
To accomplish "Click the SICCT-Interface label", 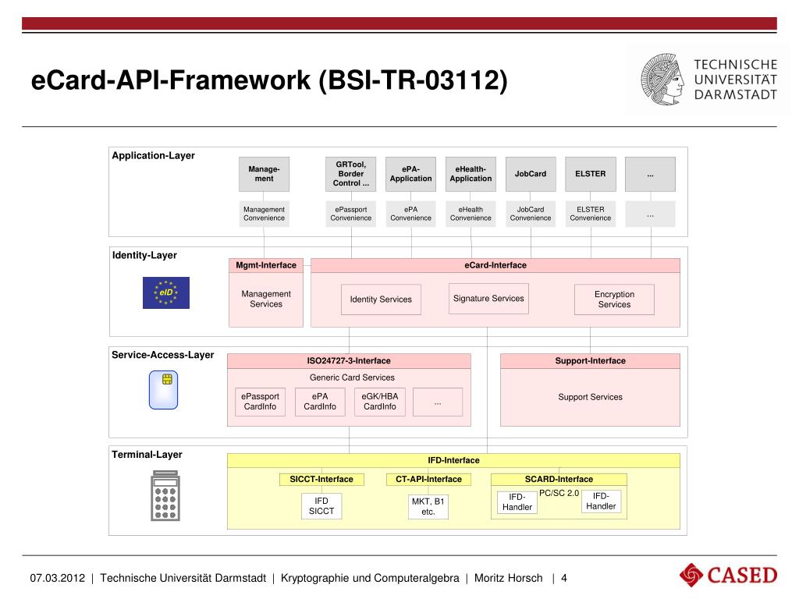I will coord(321,480).
